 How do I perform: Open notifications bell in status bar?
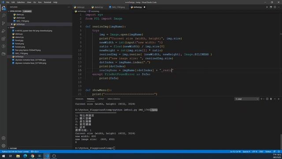click(x=278, y=151)
